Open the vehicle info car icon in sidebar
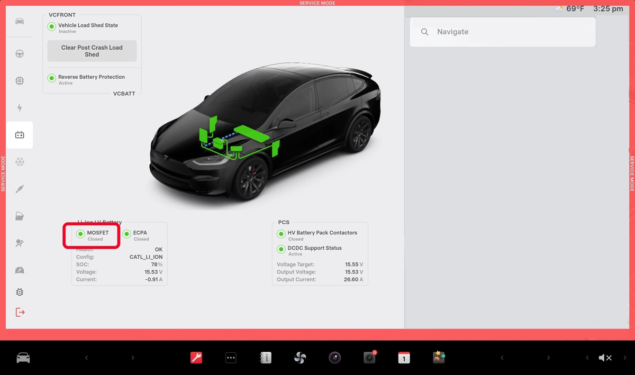This screenshot has height=375, width=635. pyautogui.click(x=20, y=21)
